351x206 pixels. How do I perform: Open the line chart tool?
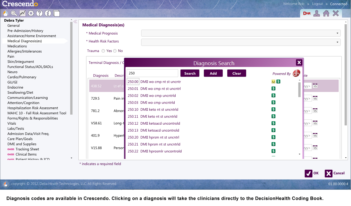point(22,13)
